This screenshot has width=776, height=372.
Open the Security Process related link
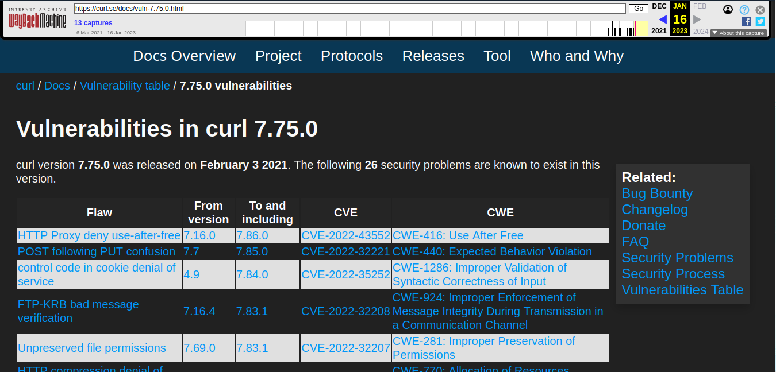673,274
